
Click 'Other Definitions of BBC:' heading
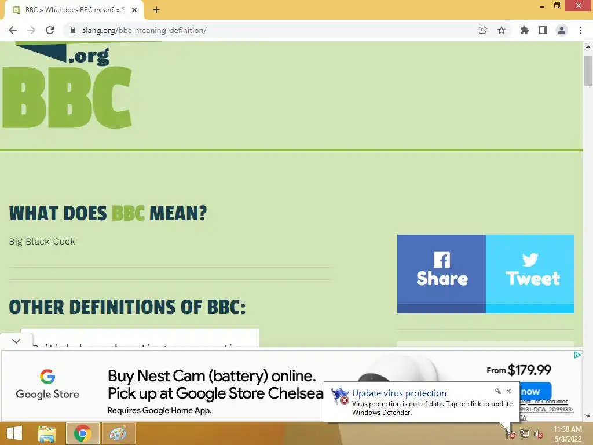click(127, 307)
